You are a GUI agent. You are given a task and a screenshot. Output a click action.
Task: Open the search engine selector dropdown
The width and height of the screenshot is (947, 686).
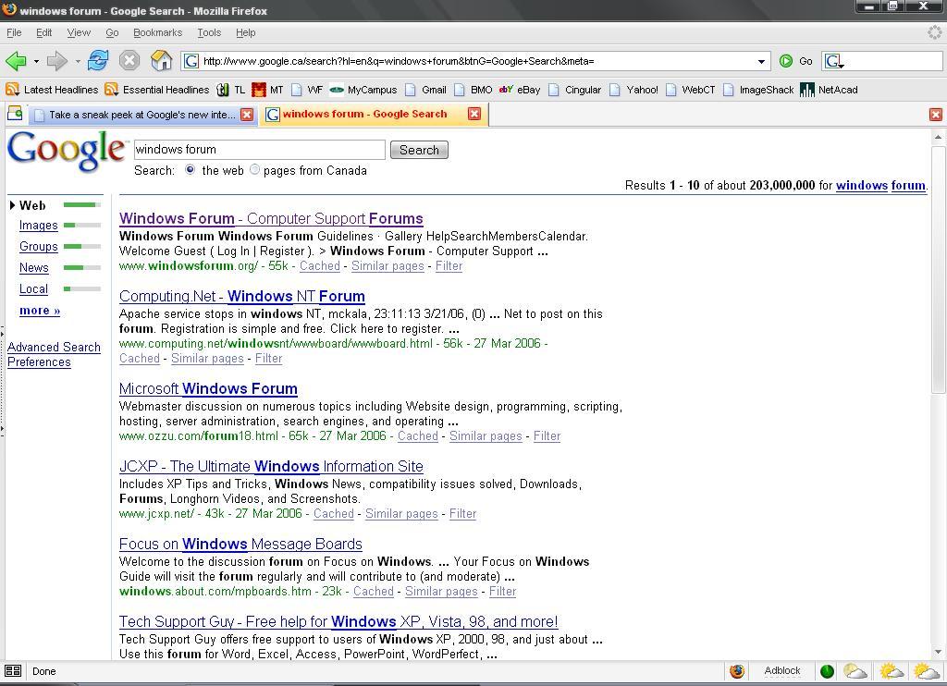[834, 61]
